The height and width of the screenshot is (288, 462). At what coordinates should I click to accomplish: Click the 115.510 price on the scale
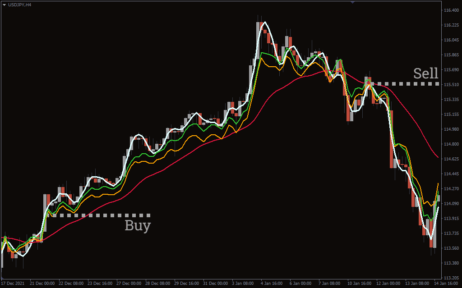451,84
